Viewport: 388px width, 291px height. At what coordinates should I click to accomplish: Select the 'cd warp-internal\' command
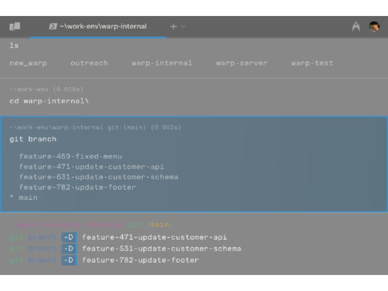[49, 101]
